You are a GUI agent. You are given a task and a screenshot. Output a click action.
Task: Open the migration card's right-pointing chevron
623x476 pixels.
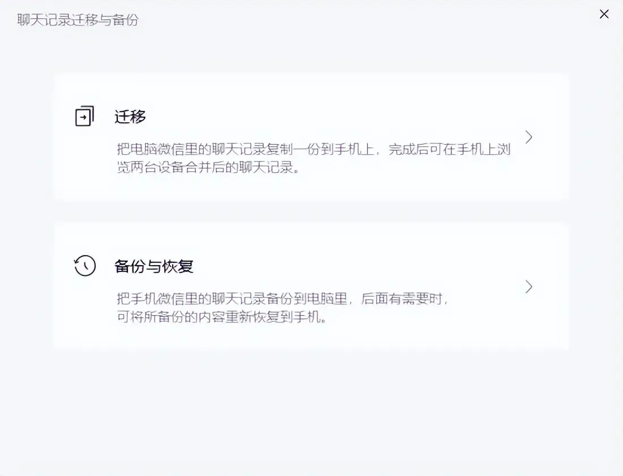529,137
